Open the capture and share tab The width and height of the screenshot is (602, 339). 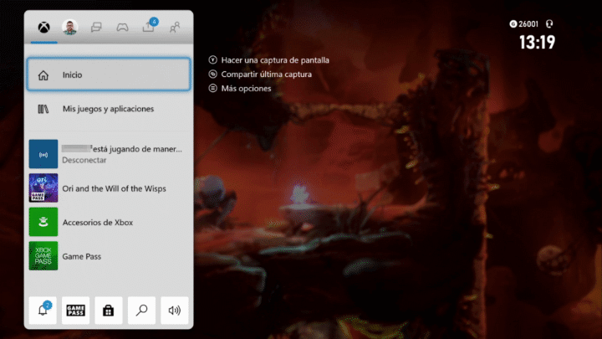click(x=149, y=26)
